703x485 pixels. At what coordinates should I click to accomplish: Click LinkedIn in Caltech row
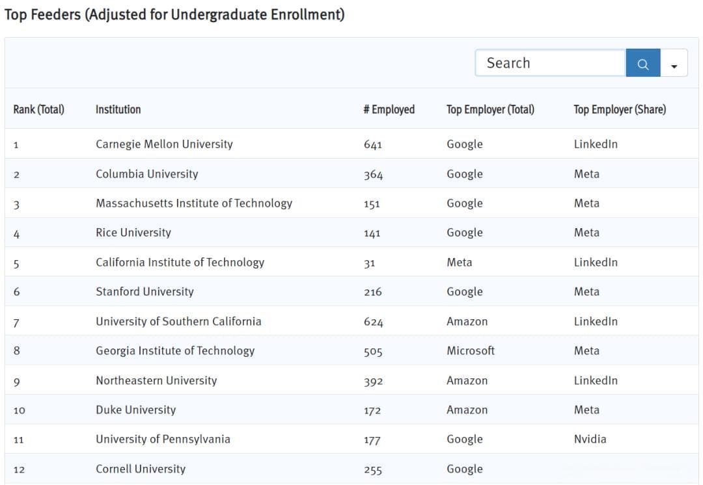click(x=596, y=263)
